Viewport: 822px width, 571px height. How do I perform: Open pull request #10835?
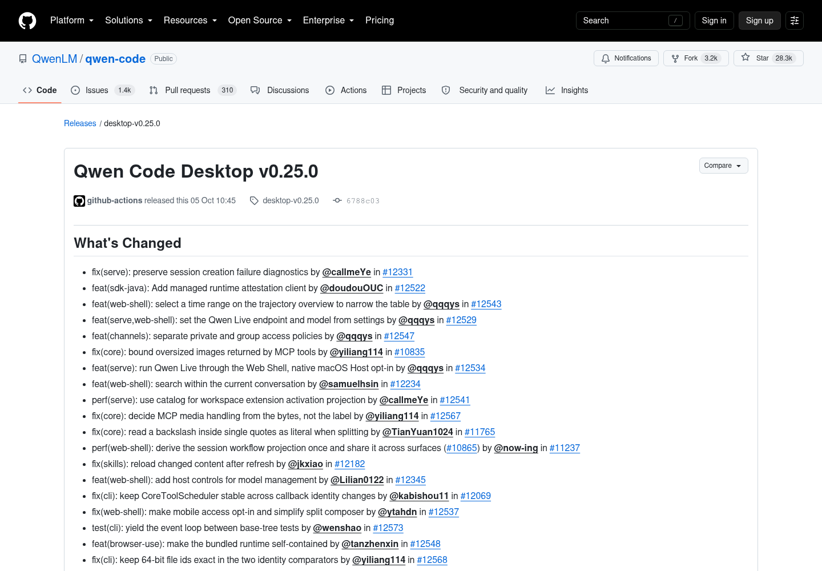[409, 352]
